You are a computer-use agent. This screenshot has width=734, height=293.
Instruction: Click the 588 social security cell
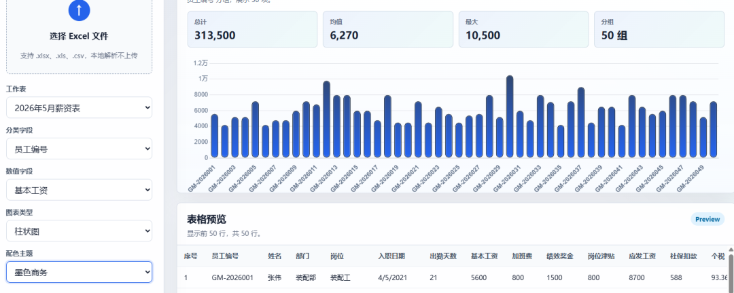[x=676, y=277]
